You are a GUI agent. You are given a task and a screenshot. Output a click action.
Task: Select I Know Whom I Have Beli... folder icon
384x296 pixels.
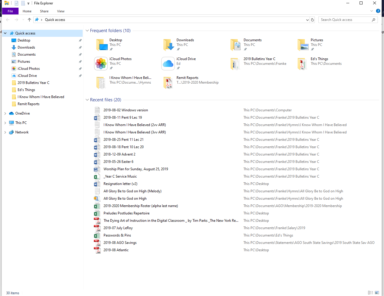(101, 82)
